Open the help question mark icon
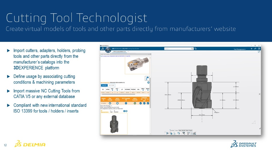Image resolution: width=272 pixels, height=153 pixels. (259, 49)
